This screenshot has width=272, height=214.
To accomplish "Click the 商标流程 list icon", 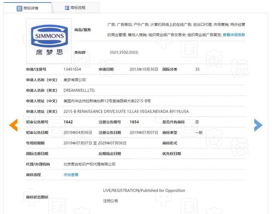I will coord(67,8).
